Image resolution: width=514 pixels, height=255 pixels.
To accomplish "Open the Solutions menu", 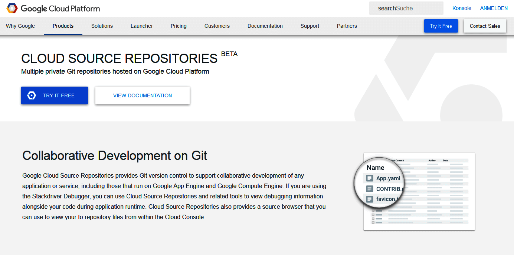I will click(102, 26).
